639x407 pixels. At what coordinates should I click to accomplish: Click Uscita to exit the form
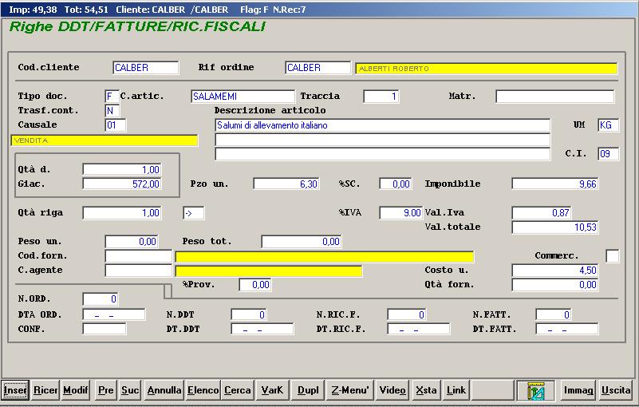(616, 390)
